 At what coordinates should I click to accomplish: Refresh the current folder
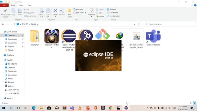point(139,24)
